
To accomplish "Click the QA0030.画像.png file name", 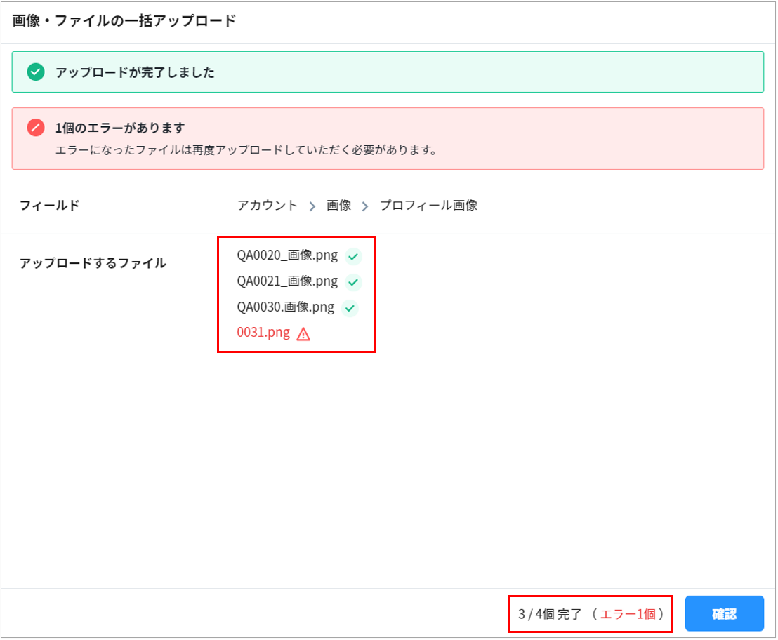I will click(286, 307).
